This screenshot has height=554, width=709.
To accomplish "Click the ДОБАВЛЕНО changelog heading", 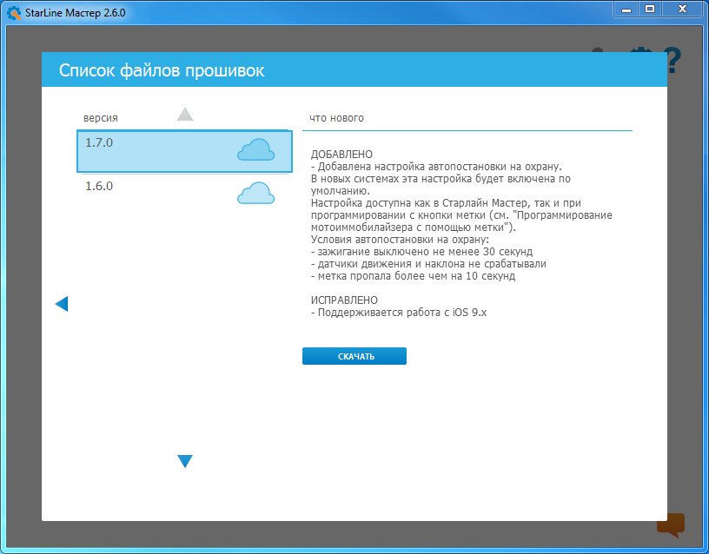I will coord(341,155).
